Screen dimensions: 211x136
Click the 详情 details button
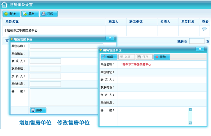pyautogui.click(x=127, y=57)
